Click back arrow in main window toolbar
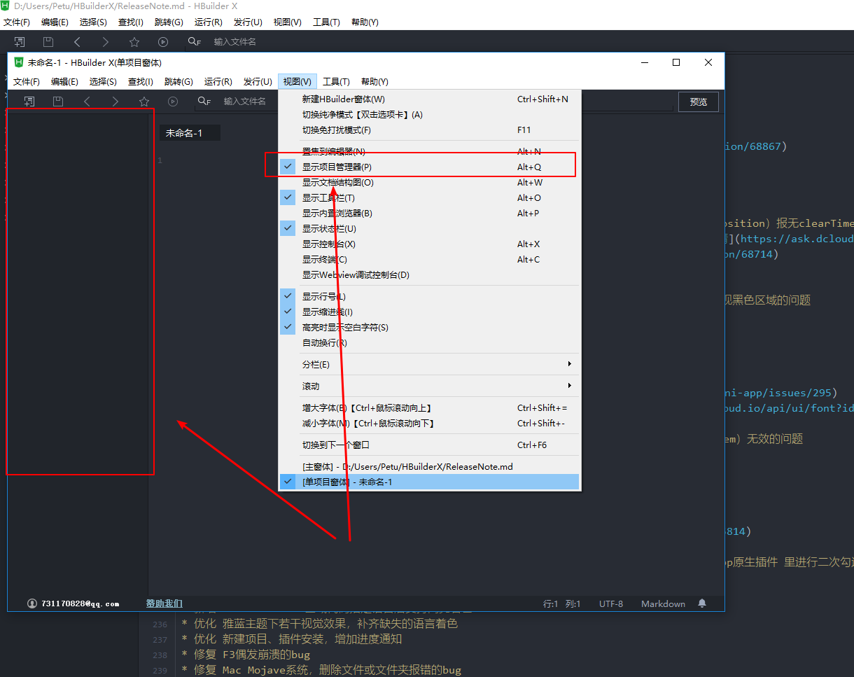Image resolution: width=854 pixels, height=677 pixels. tap(77, 42)
